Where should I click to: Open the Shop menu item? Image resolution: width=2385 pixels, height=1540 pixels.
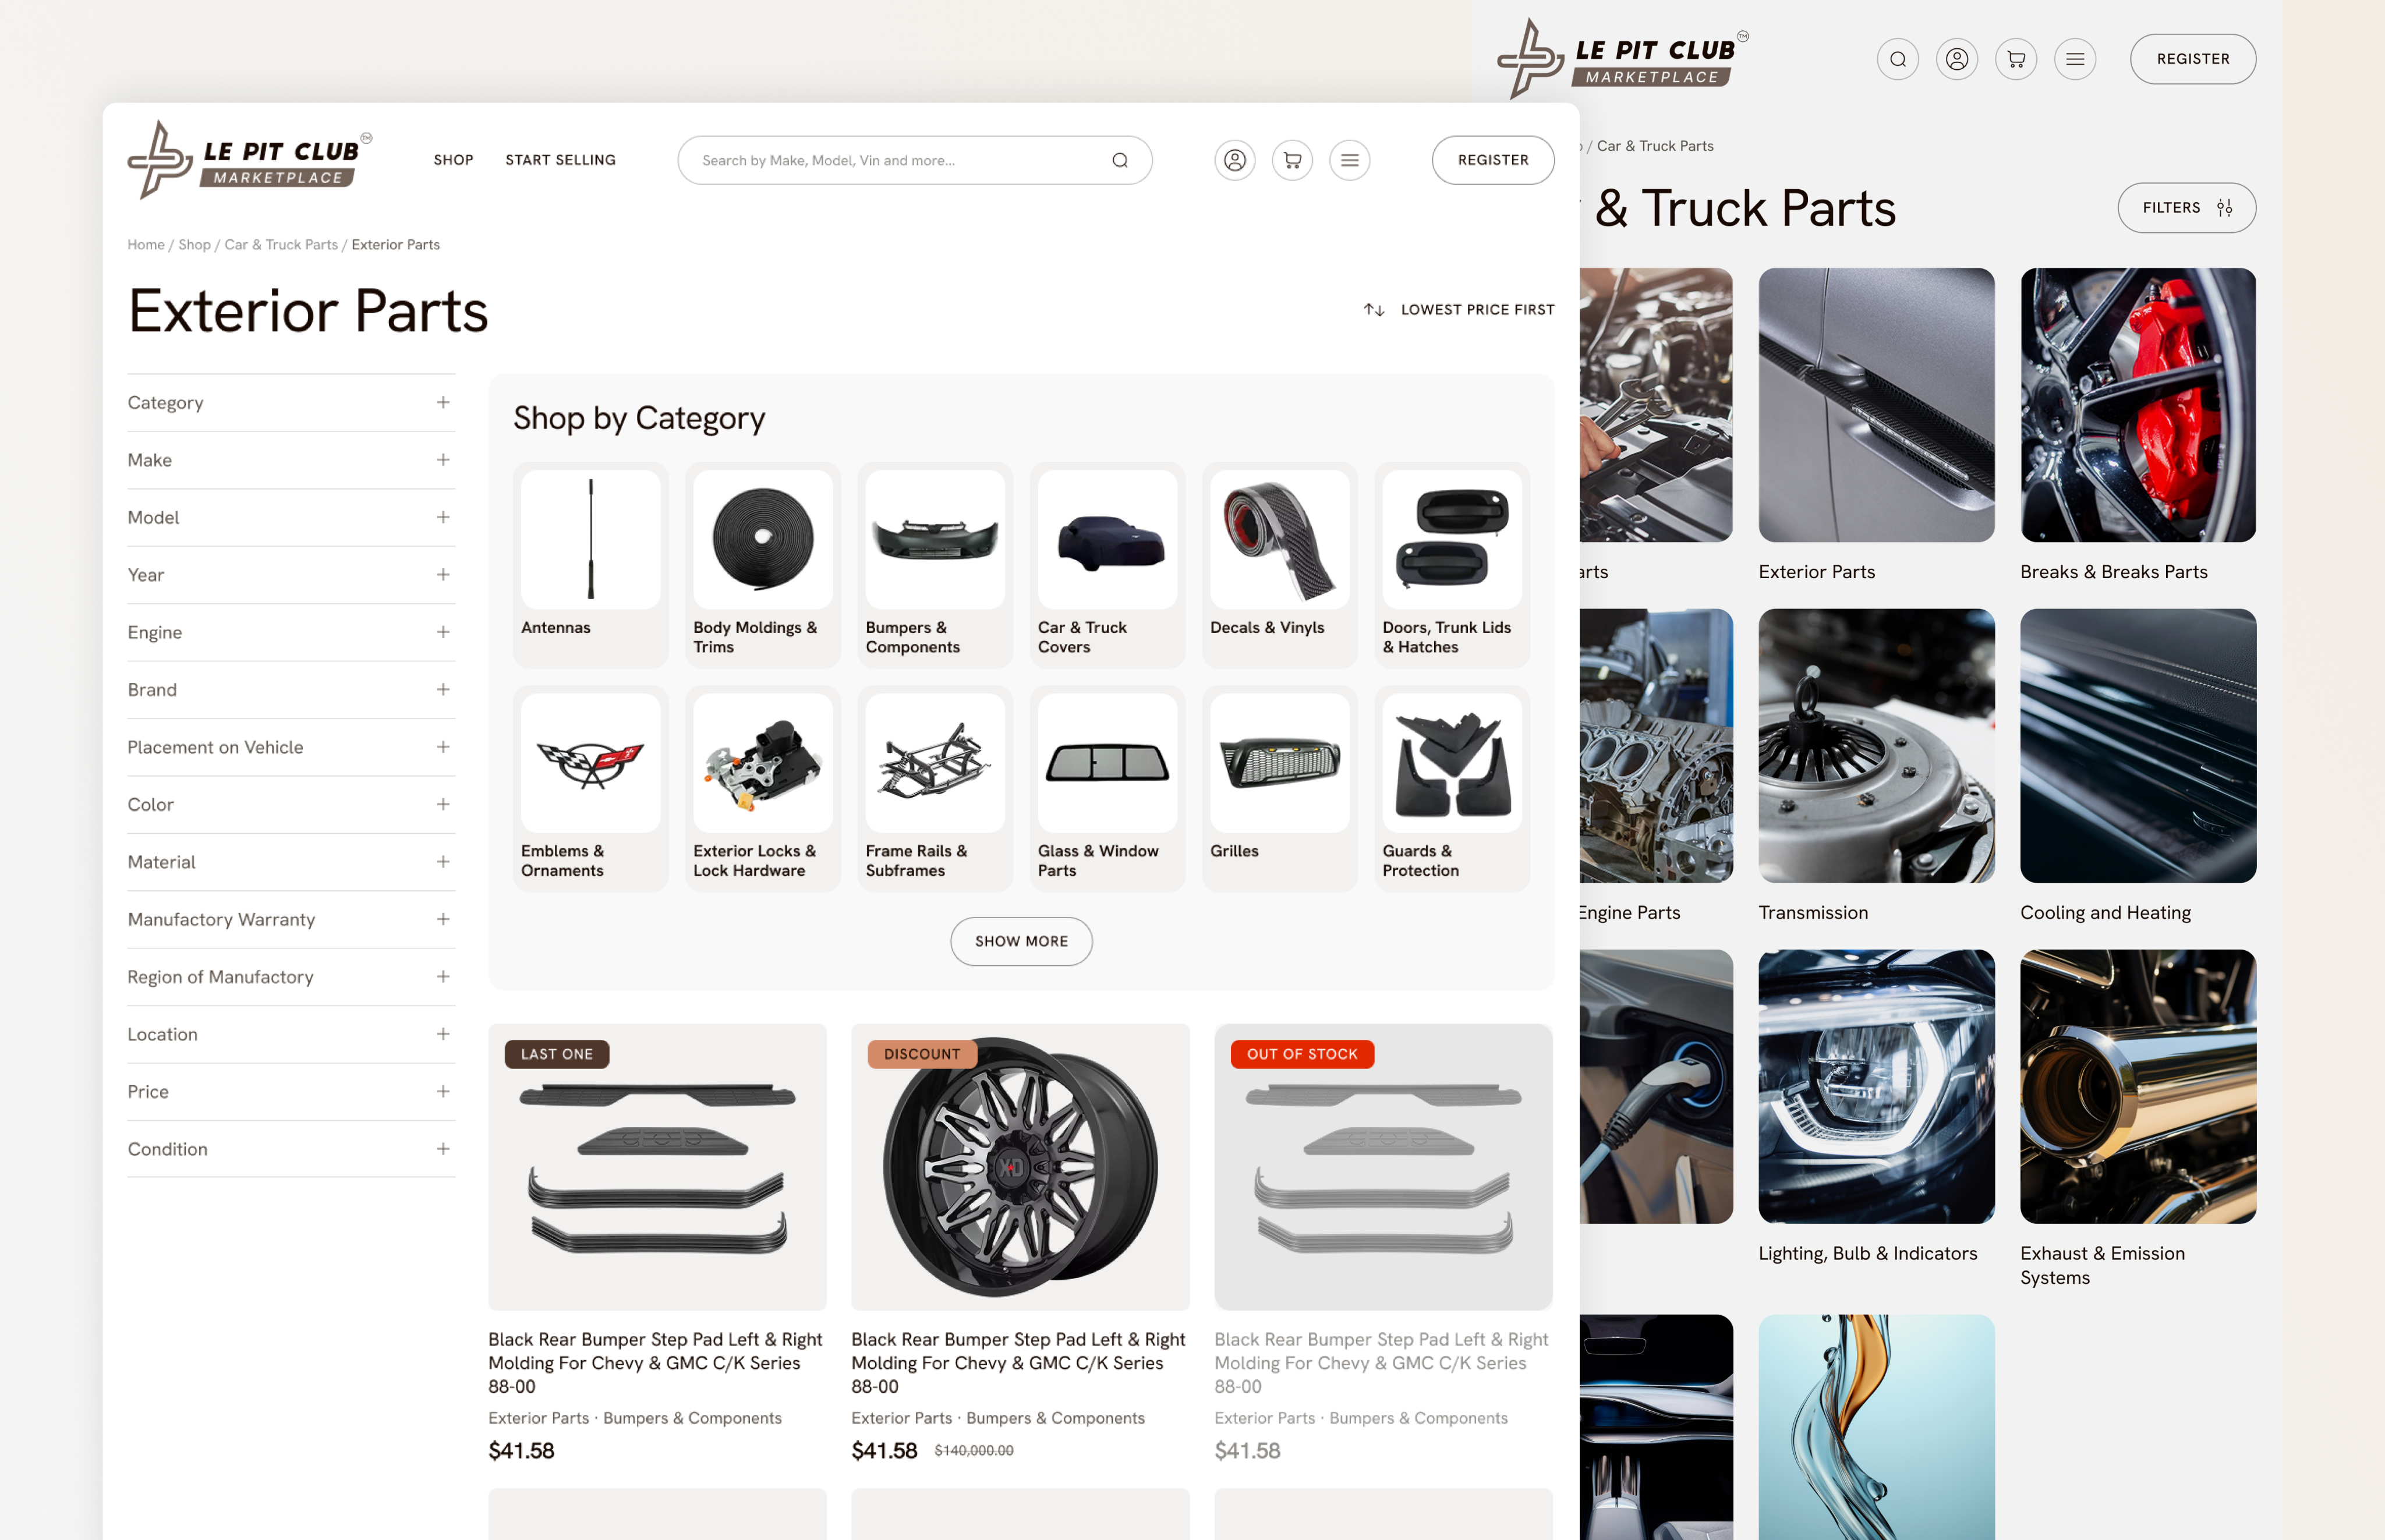pos(453,160)
